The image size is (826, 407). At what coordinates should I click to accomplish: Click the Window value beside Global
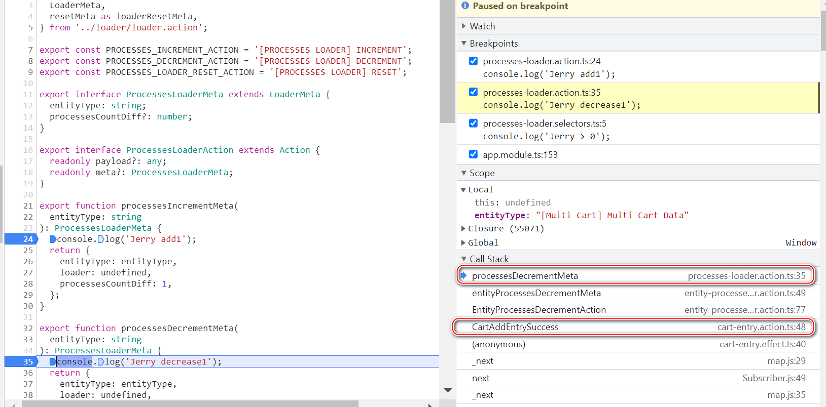pyautogui.click(x=801, y=243)
